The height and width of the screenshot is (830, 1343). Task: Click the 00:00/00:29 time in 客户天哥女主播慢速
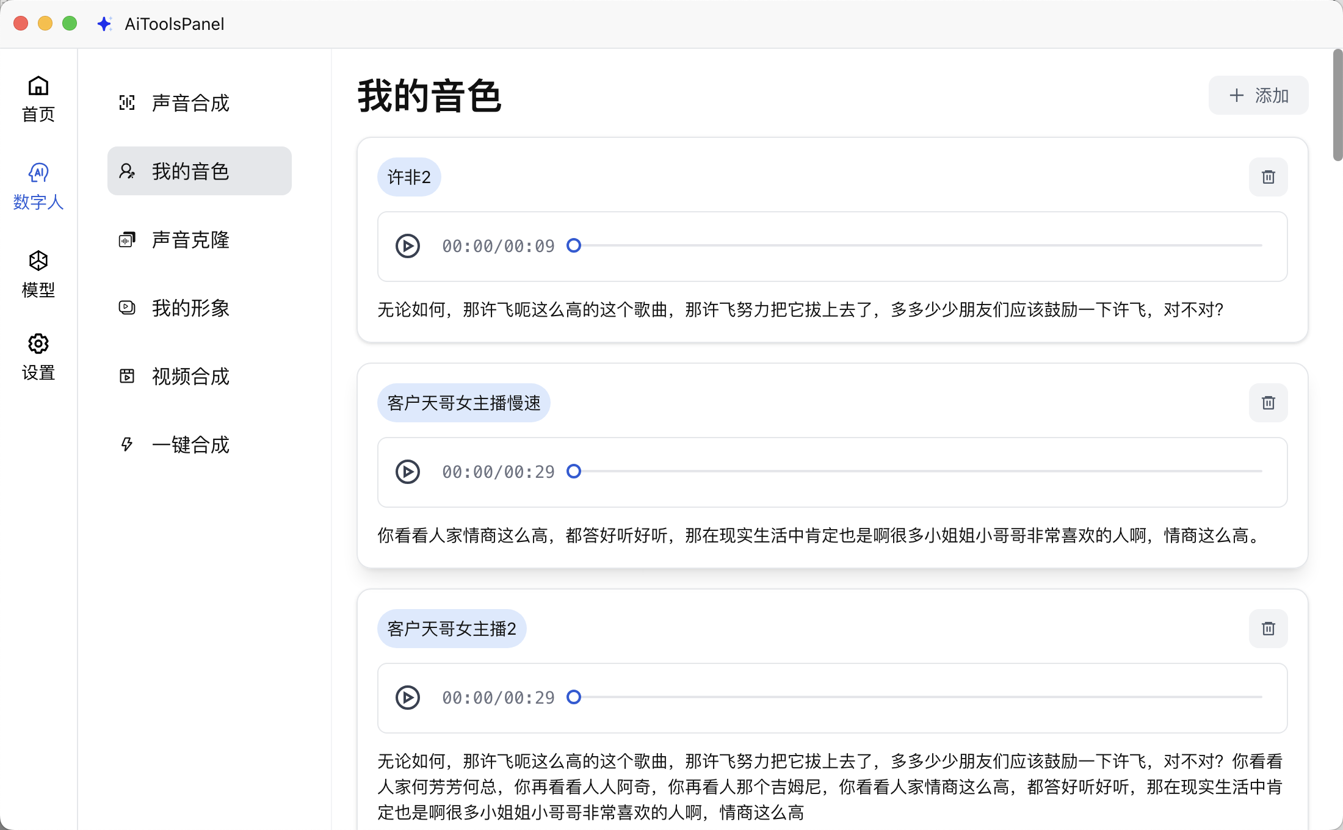(498, 472)
